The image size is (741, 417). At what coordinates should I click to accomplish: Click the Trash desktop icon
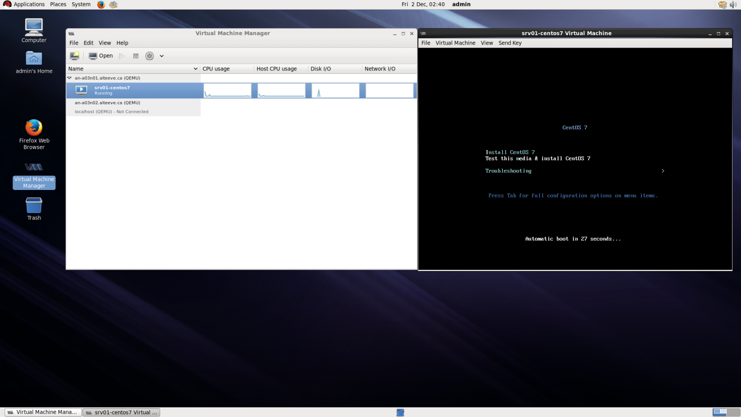(x=34, y=209)
